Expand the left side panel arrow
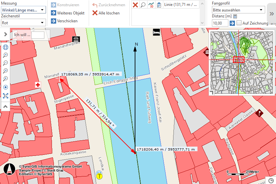This screenshot has height=184, width=276. (6, 34)
